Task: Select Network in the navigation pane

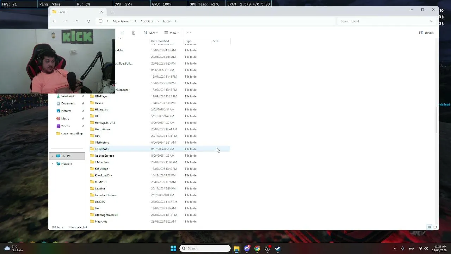Action: [x=67, y=164]
